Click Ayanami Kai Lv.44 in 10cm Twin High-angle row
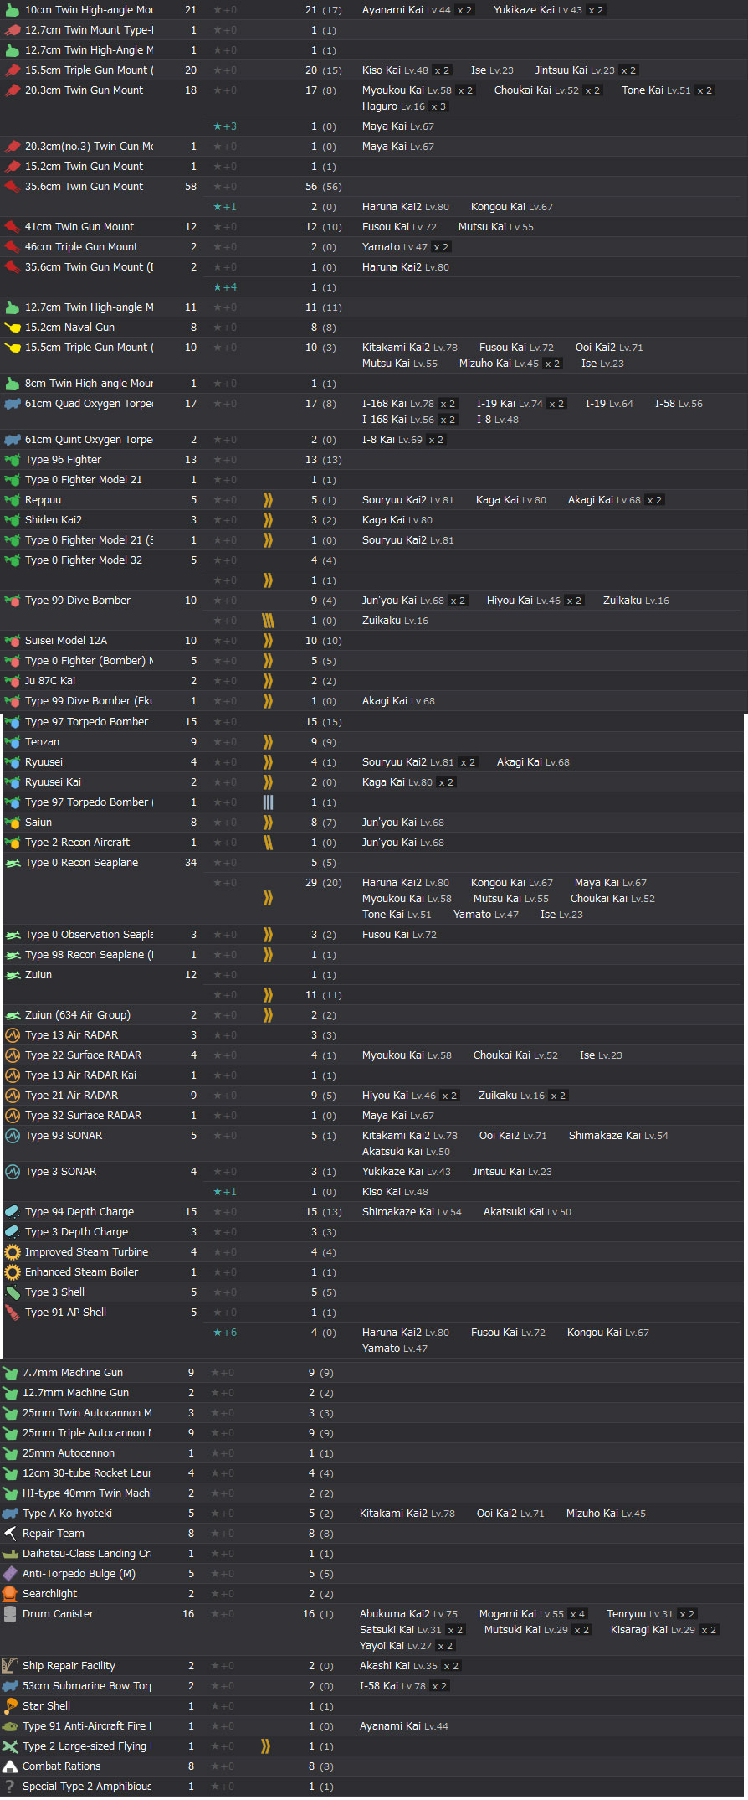The image size is (748, 1800). (406, 10)
